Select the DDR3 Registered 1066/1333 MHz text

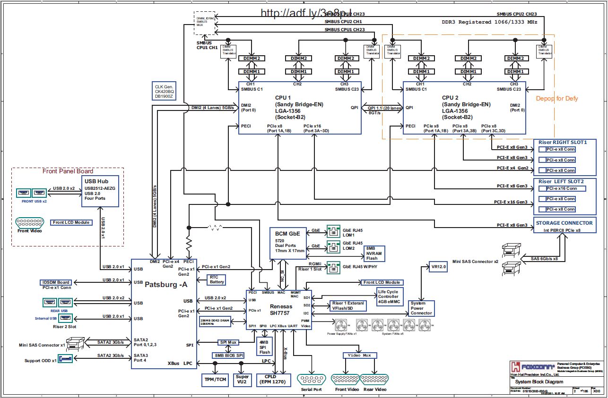coord(489,22)
